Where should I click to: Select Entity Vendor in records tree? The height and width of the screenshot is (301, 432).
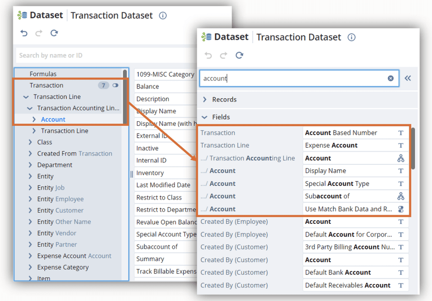57,233
